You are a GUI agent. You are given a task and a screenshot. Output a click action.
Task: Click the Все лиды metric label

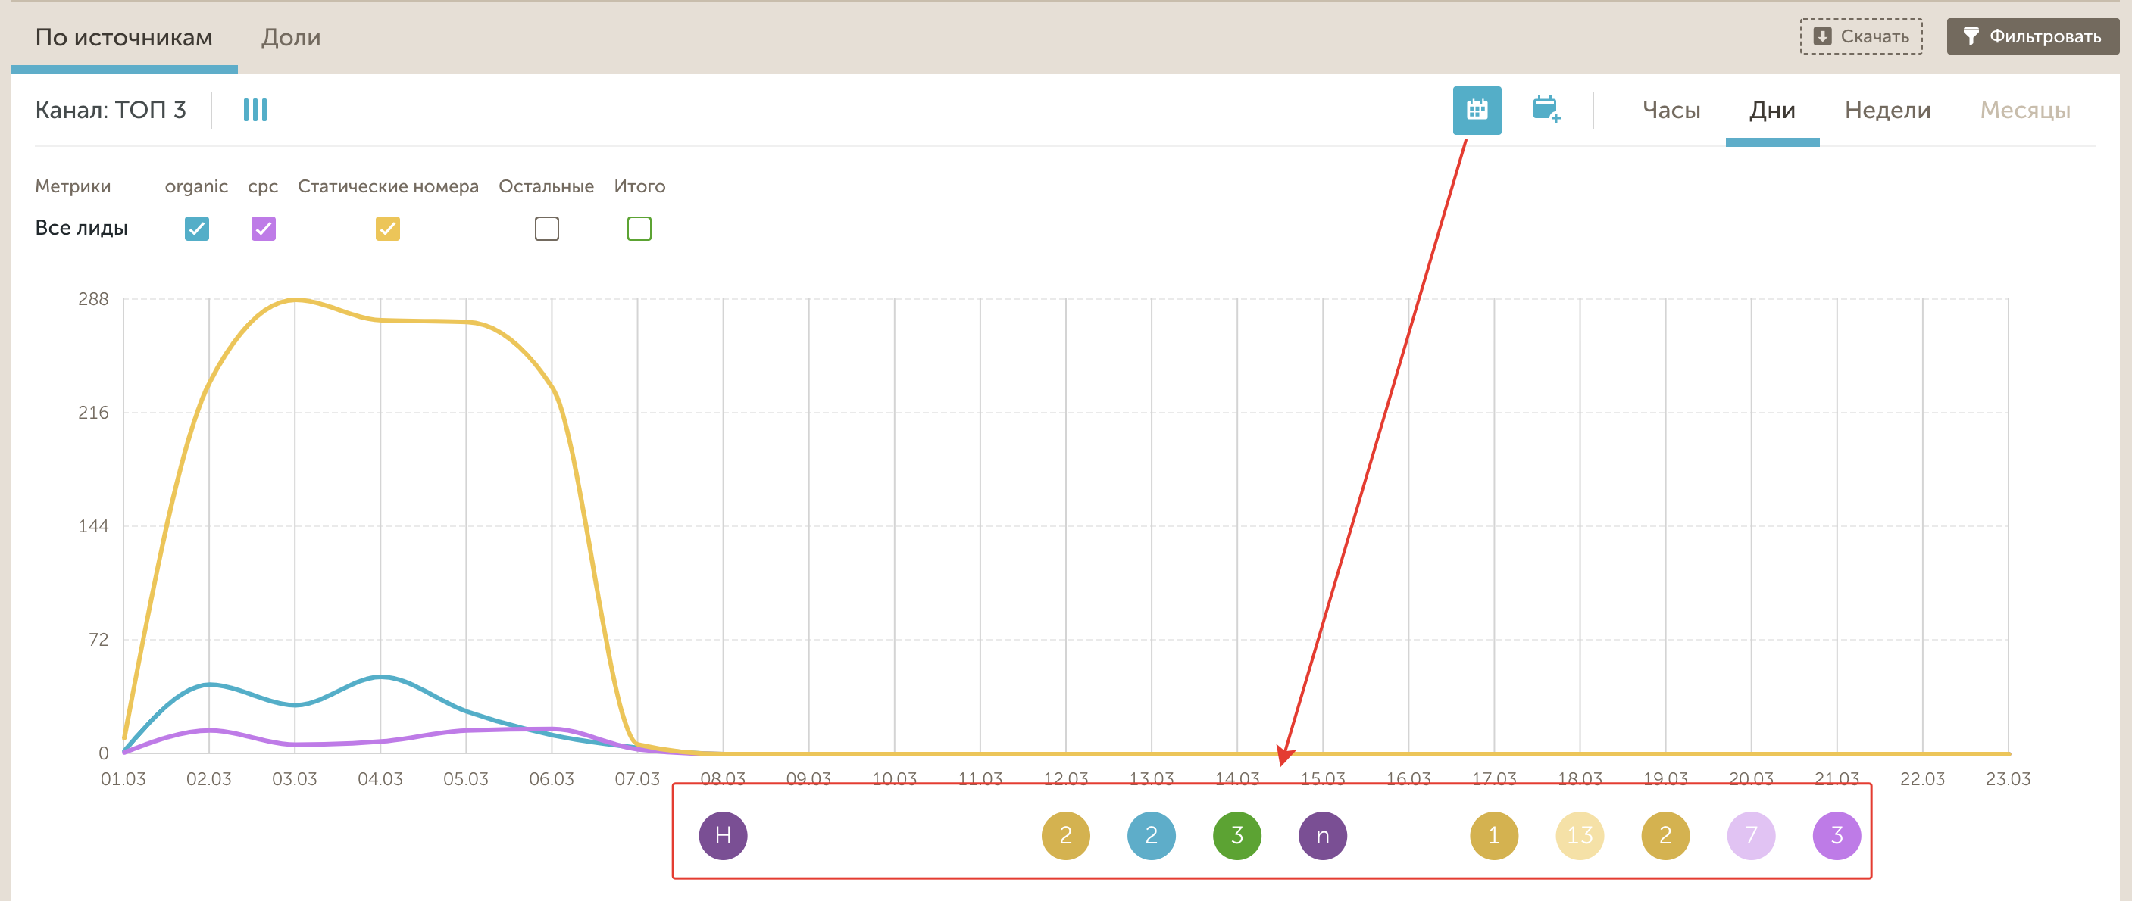[81, 228]
